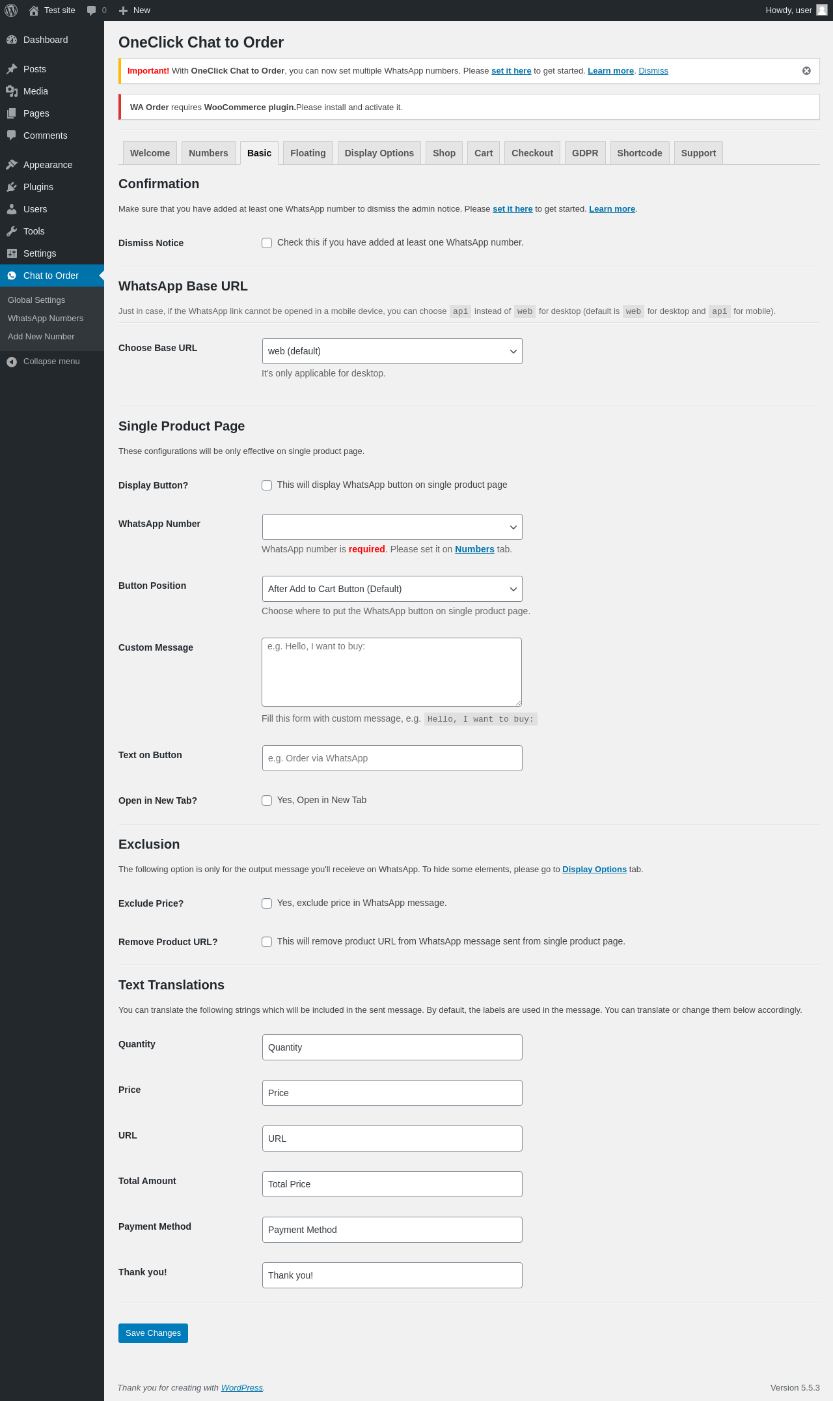833x1401 pixels.
Task: Click the home icon beside Test site
Action: [x=34, y=10]
